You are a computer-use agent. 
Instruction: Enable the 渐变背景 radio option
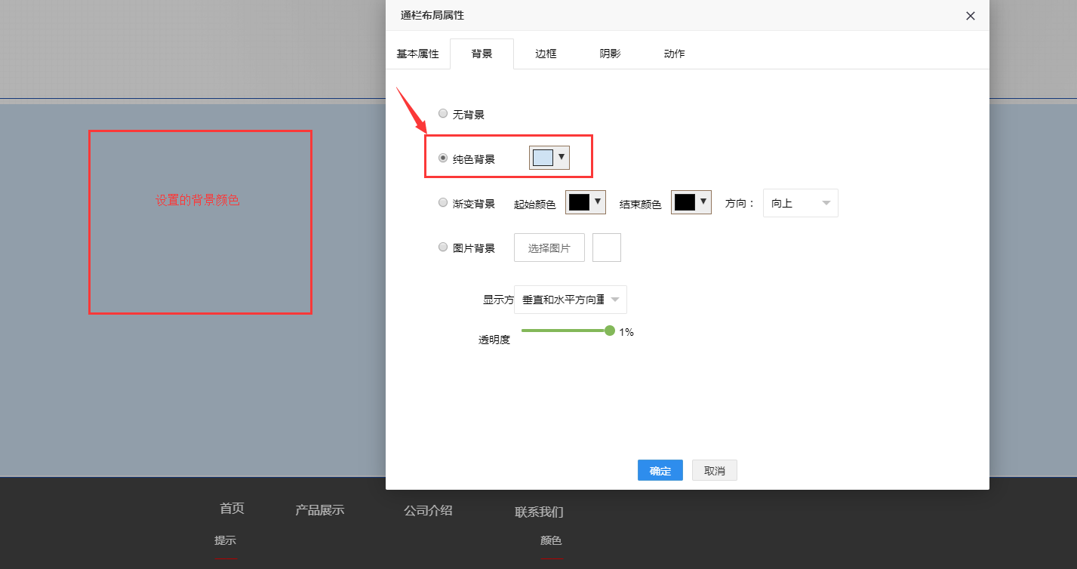click(x=443, y=203)
